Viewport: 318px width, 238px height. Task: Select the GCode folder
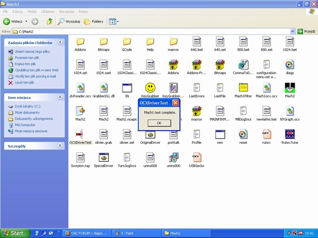pyautogui.click(x=127, y=44)
